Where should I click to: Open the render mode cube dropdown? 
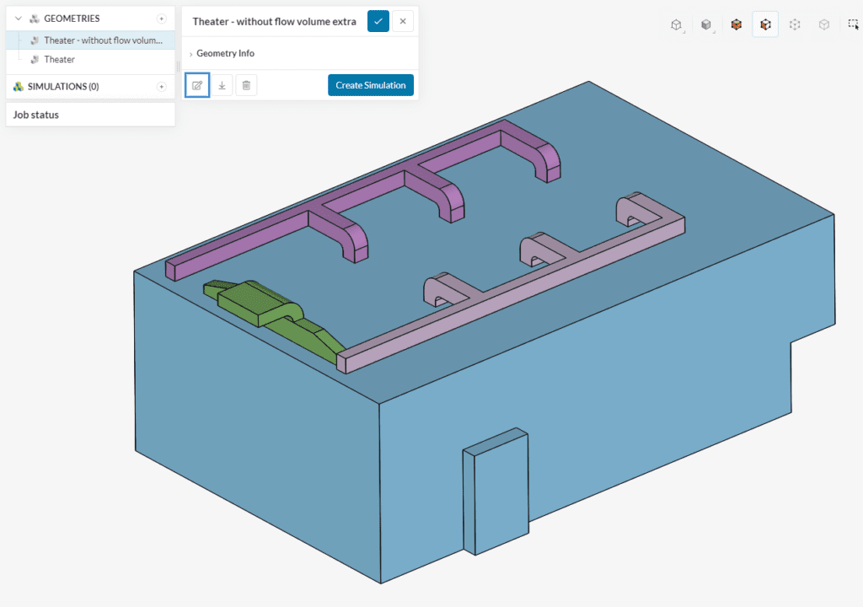coord(707,25)
